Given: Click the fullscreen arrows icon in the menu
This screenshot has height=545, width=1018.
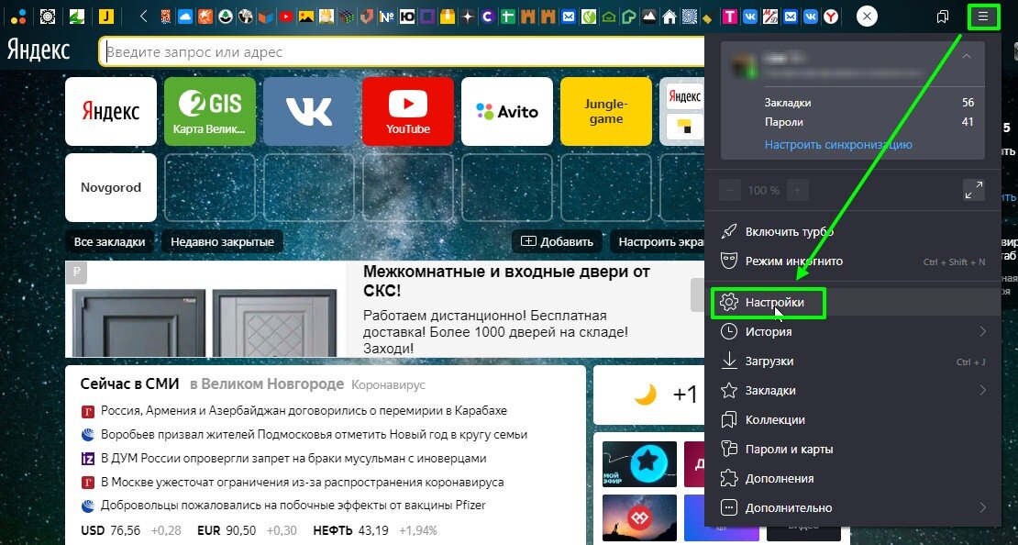Looking at the screenshot, I should tap(973, 190).
